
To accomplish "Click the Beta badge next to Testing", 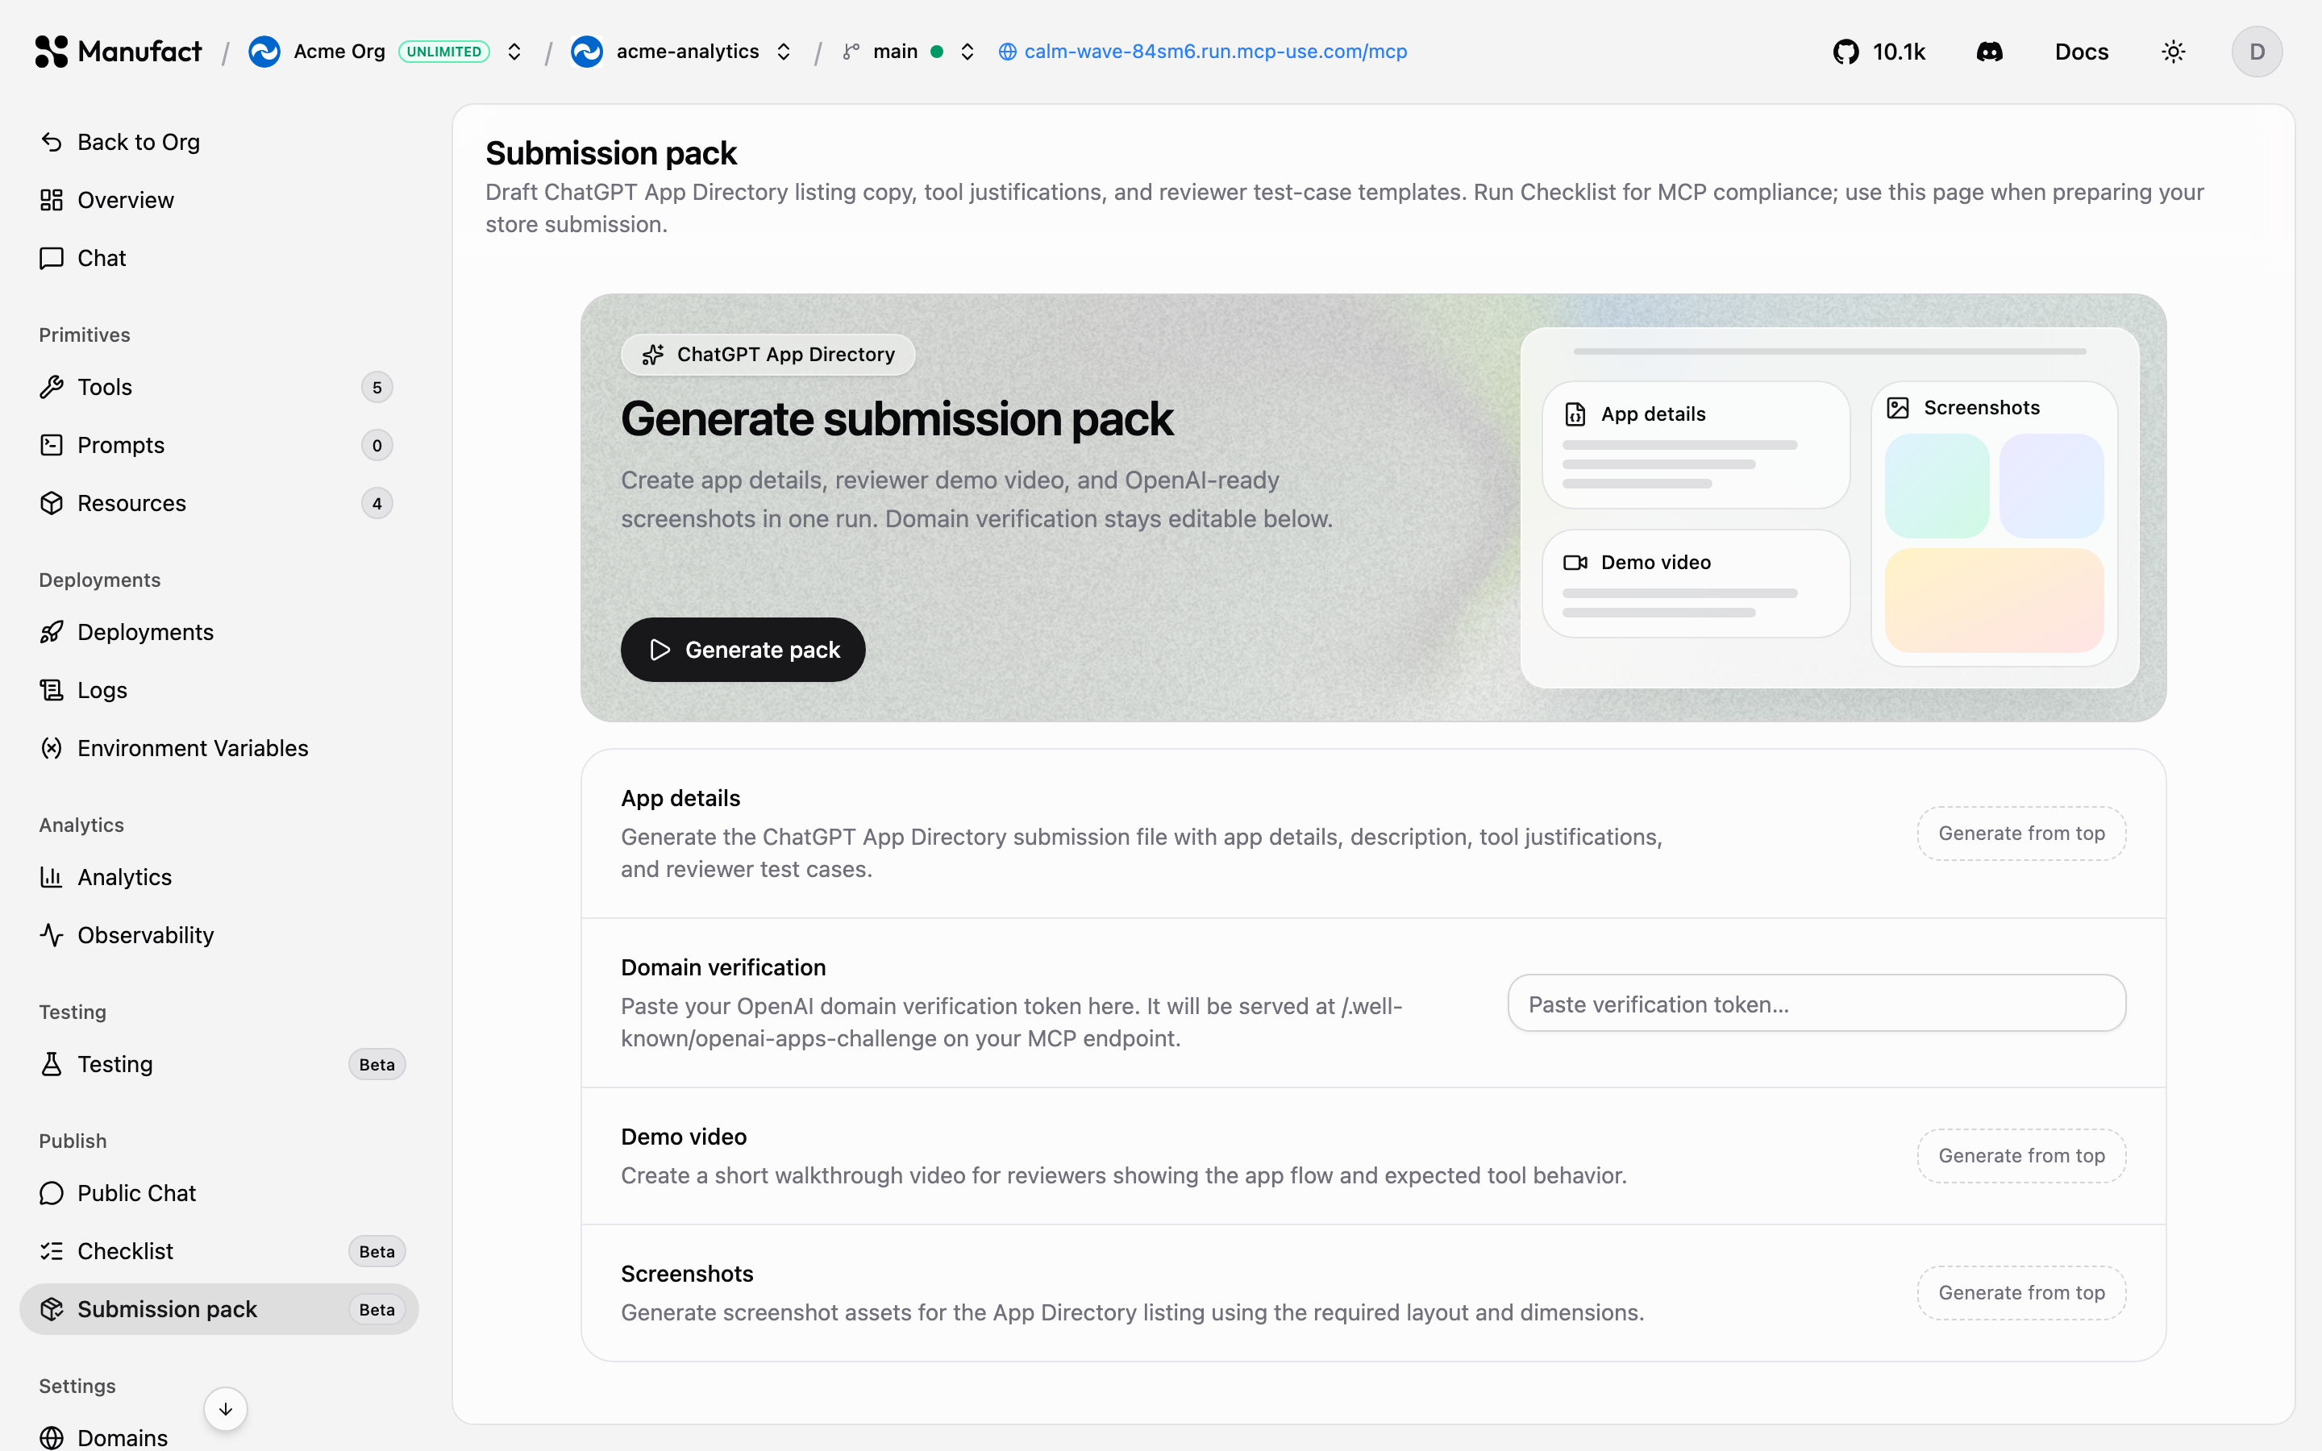I will 377,1064.
